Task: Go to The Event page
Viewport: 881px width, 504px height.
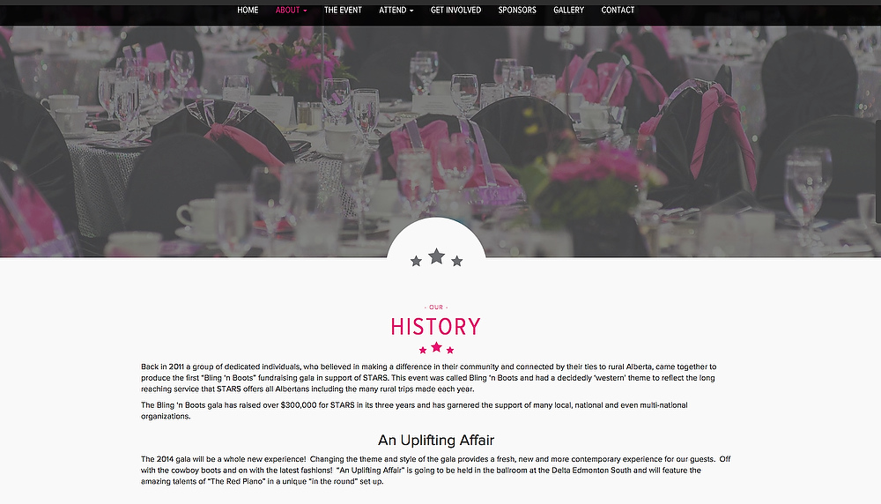Action: 343,10
